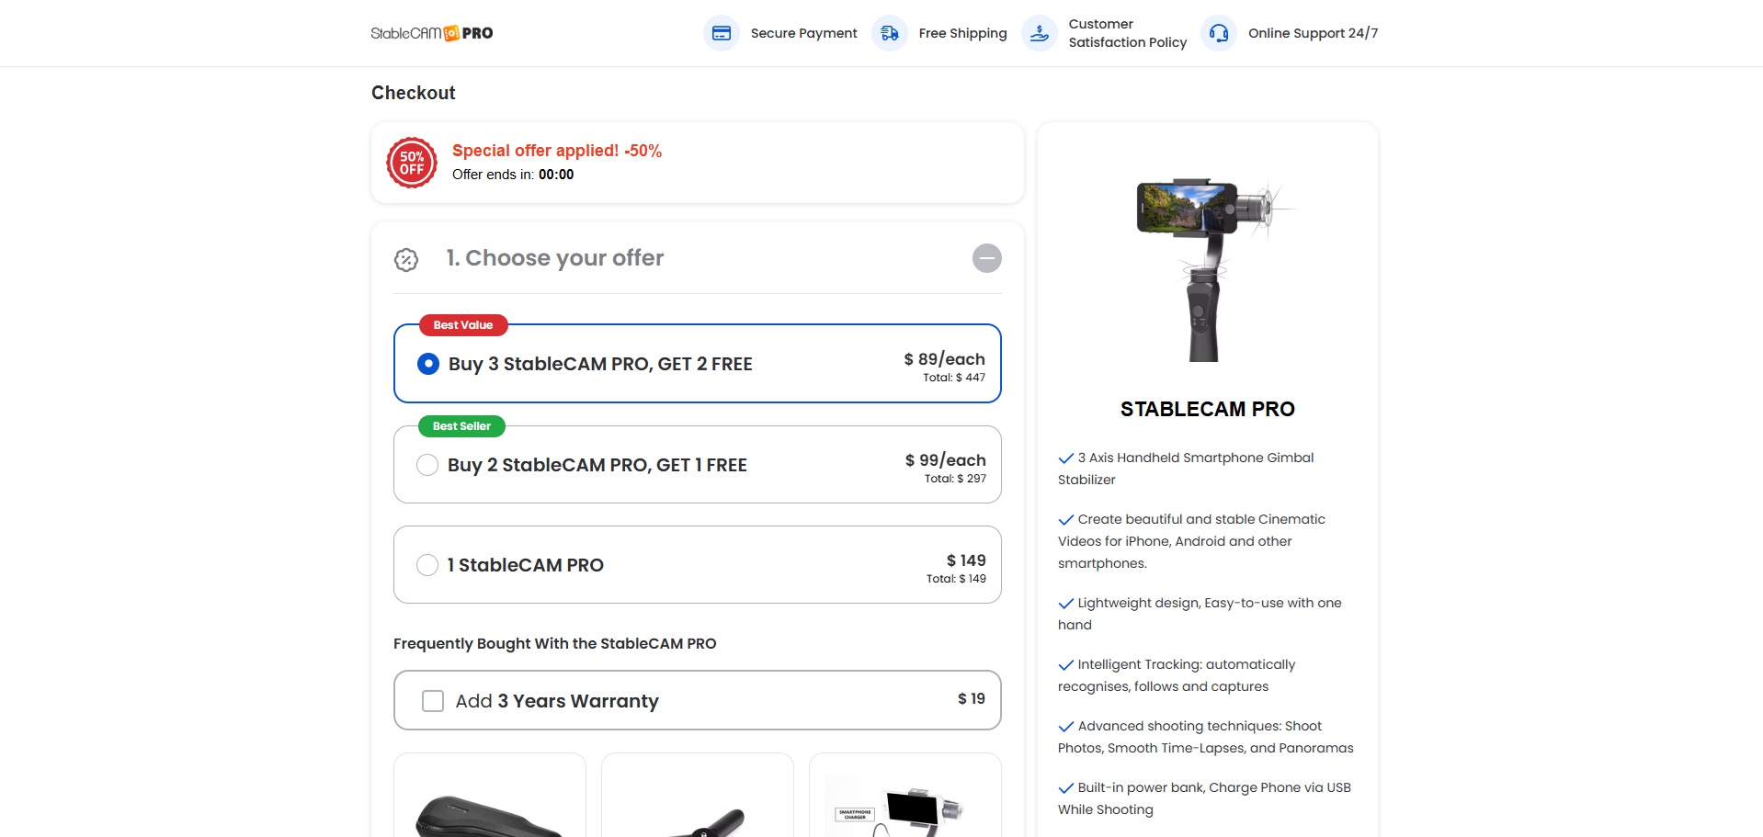Click the discount icon beside Choose your offer
Screen dimensions: 1763x837
tap(406, 260)
